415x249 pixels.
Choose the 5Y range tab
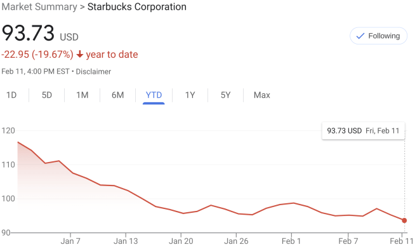pyautogui.click(x=225, y=95)
